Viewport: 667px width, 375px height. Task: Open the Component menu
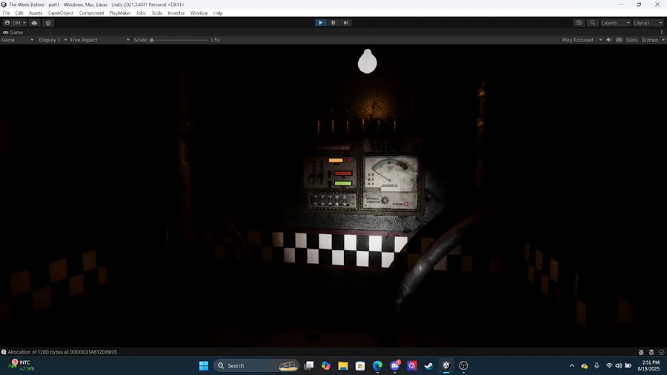pos(91,13)
